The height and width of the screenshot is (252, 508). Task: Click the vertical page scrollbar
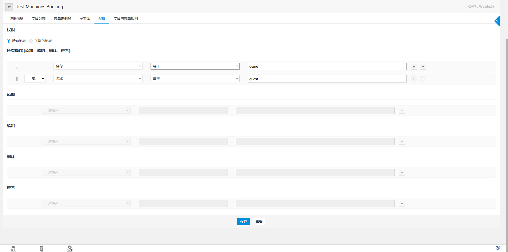point(506,132)
